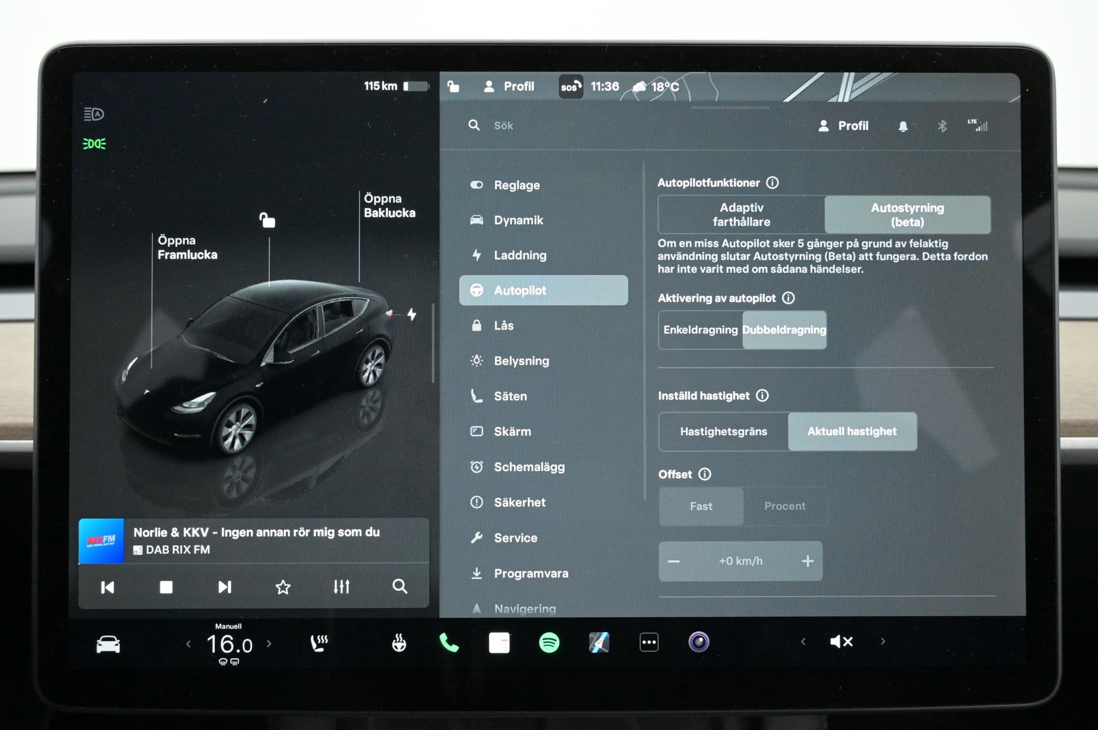Tap the SOS emergency icon
Screen dimensions: 1098x730
[x=571, y=86]
